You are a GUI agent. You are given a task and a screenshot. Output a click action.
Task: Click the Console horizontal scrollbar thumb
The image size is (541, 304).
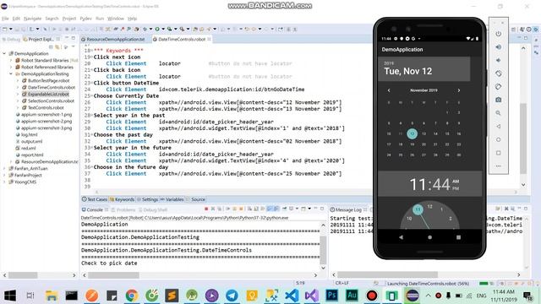pos(113,275)
